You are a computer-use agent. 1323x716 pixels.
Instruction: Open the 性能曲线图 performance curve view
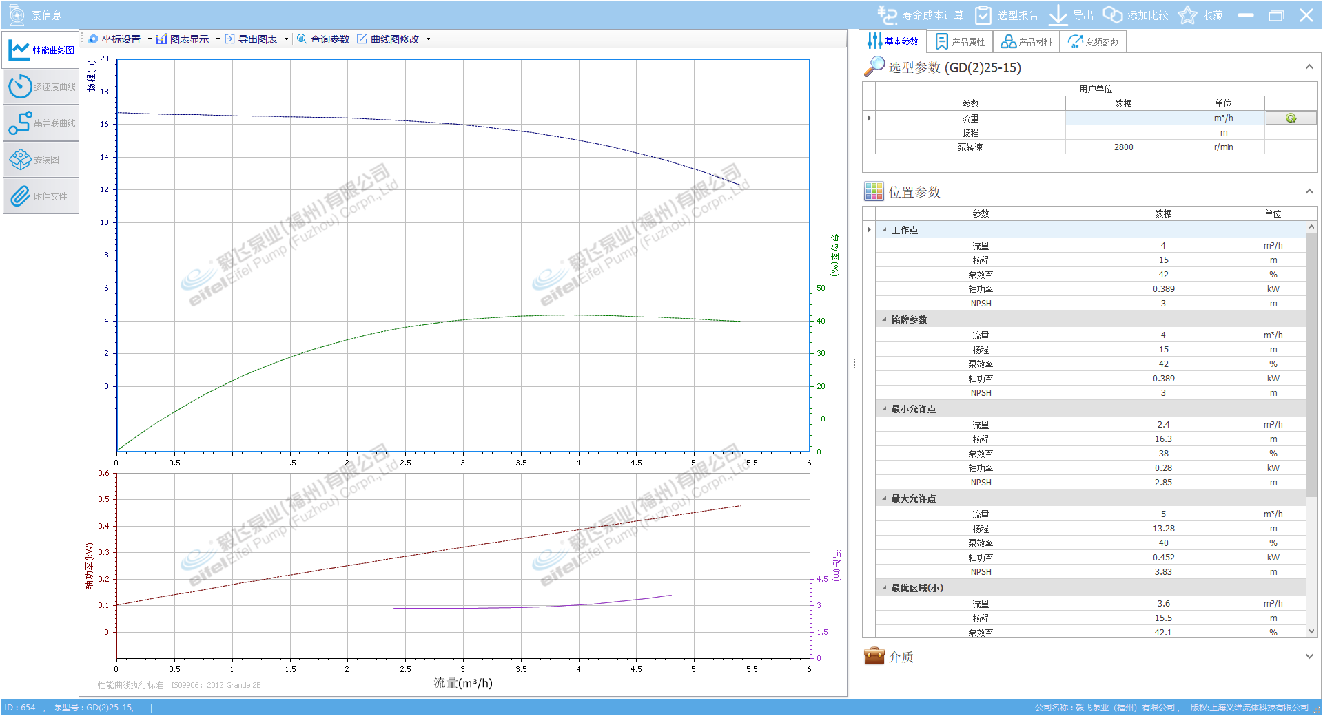(x=41, y=50)
